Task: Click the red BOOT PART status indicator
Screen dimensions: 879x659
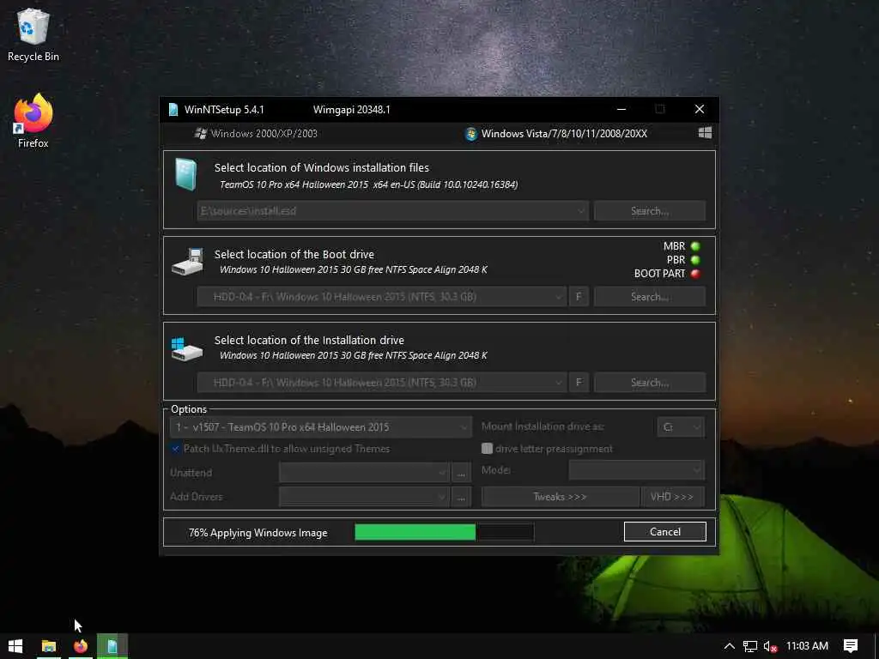Action: click(x=695, y=274)
